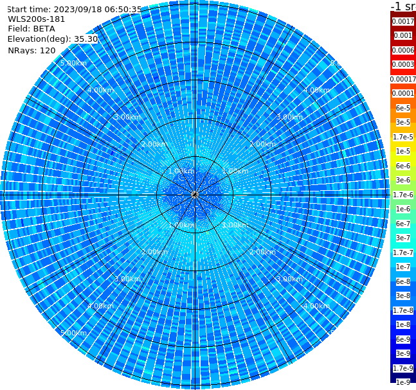Click the Start time 2023/09/18 06:50:35 text
The width and height of the screenshot is (416, 390).
coord(74,10)
